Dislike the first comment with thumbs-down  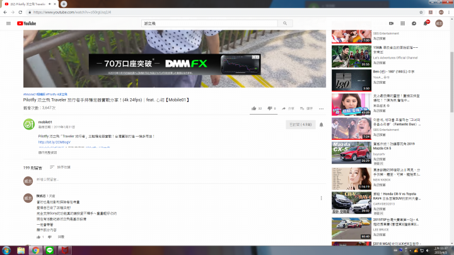(50, 237)
